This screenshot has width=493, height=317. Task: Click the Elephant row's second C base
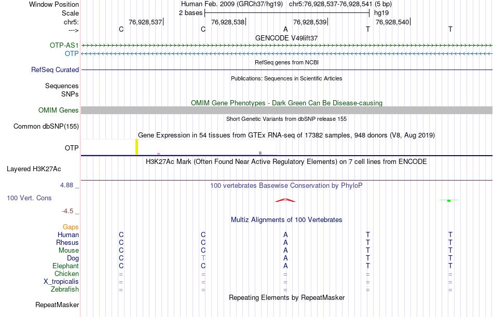click(203, 266)
